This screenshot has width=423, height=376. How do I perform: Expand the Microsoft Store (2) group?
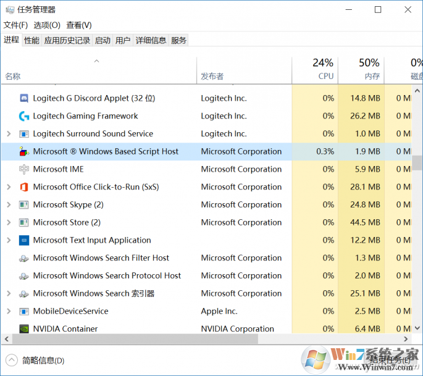pyautogui.click(x=9, y=222)
